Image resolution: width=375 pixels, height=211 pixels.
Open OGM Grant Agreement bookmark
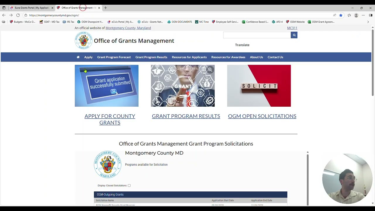(321, 22)
